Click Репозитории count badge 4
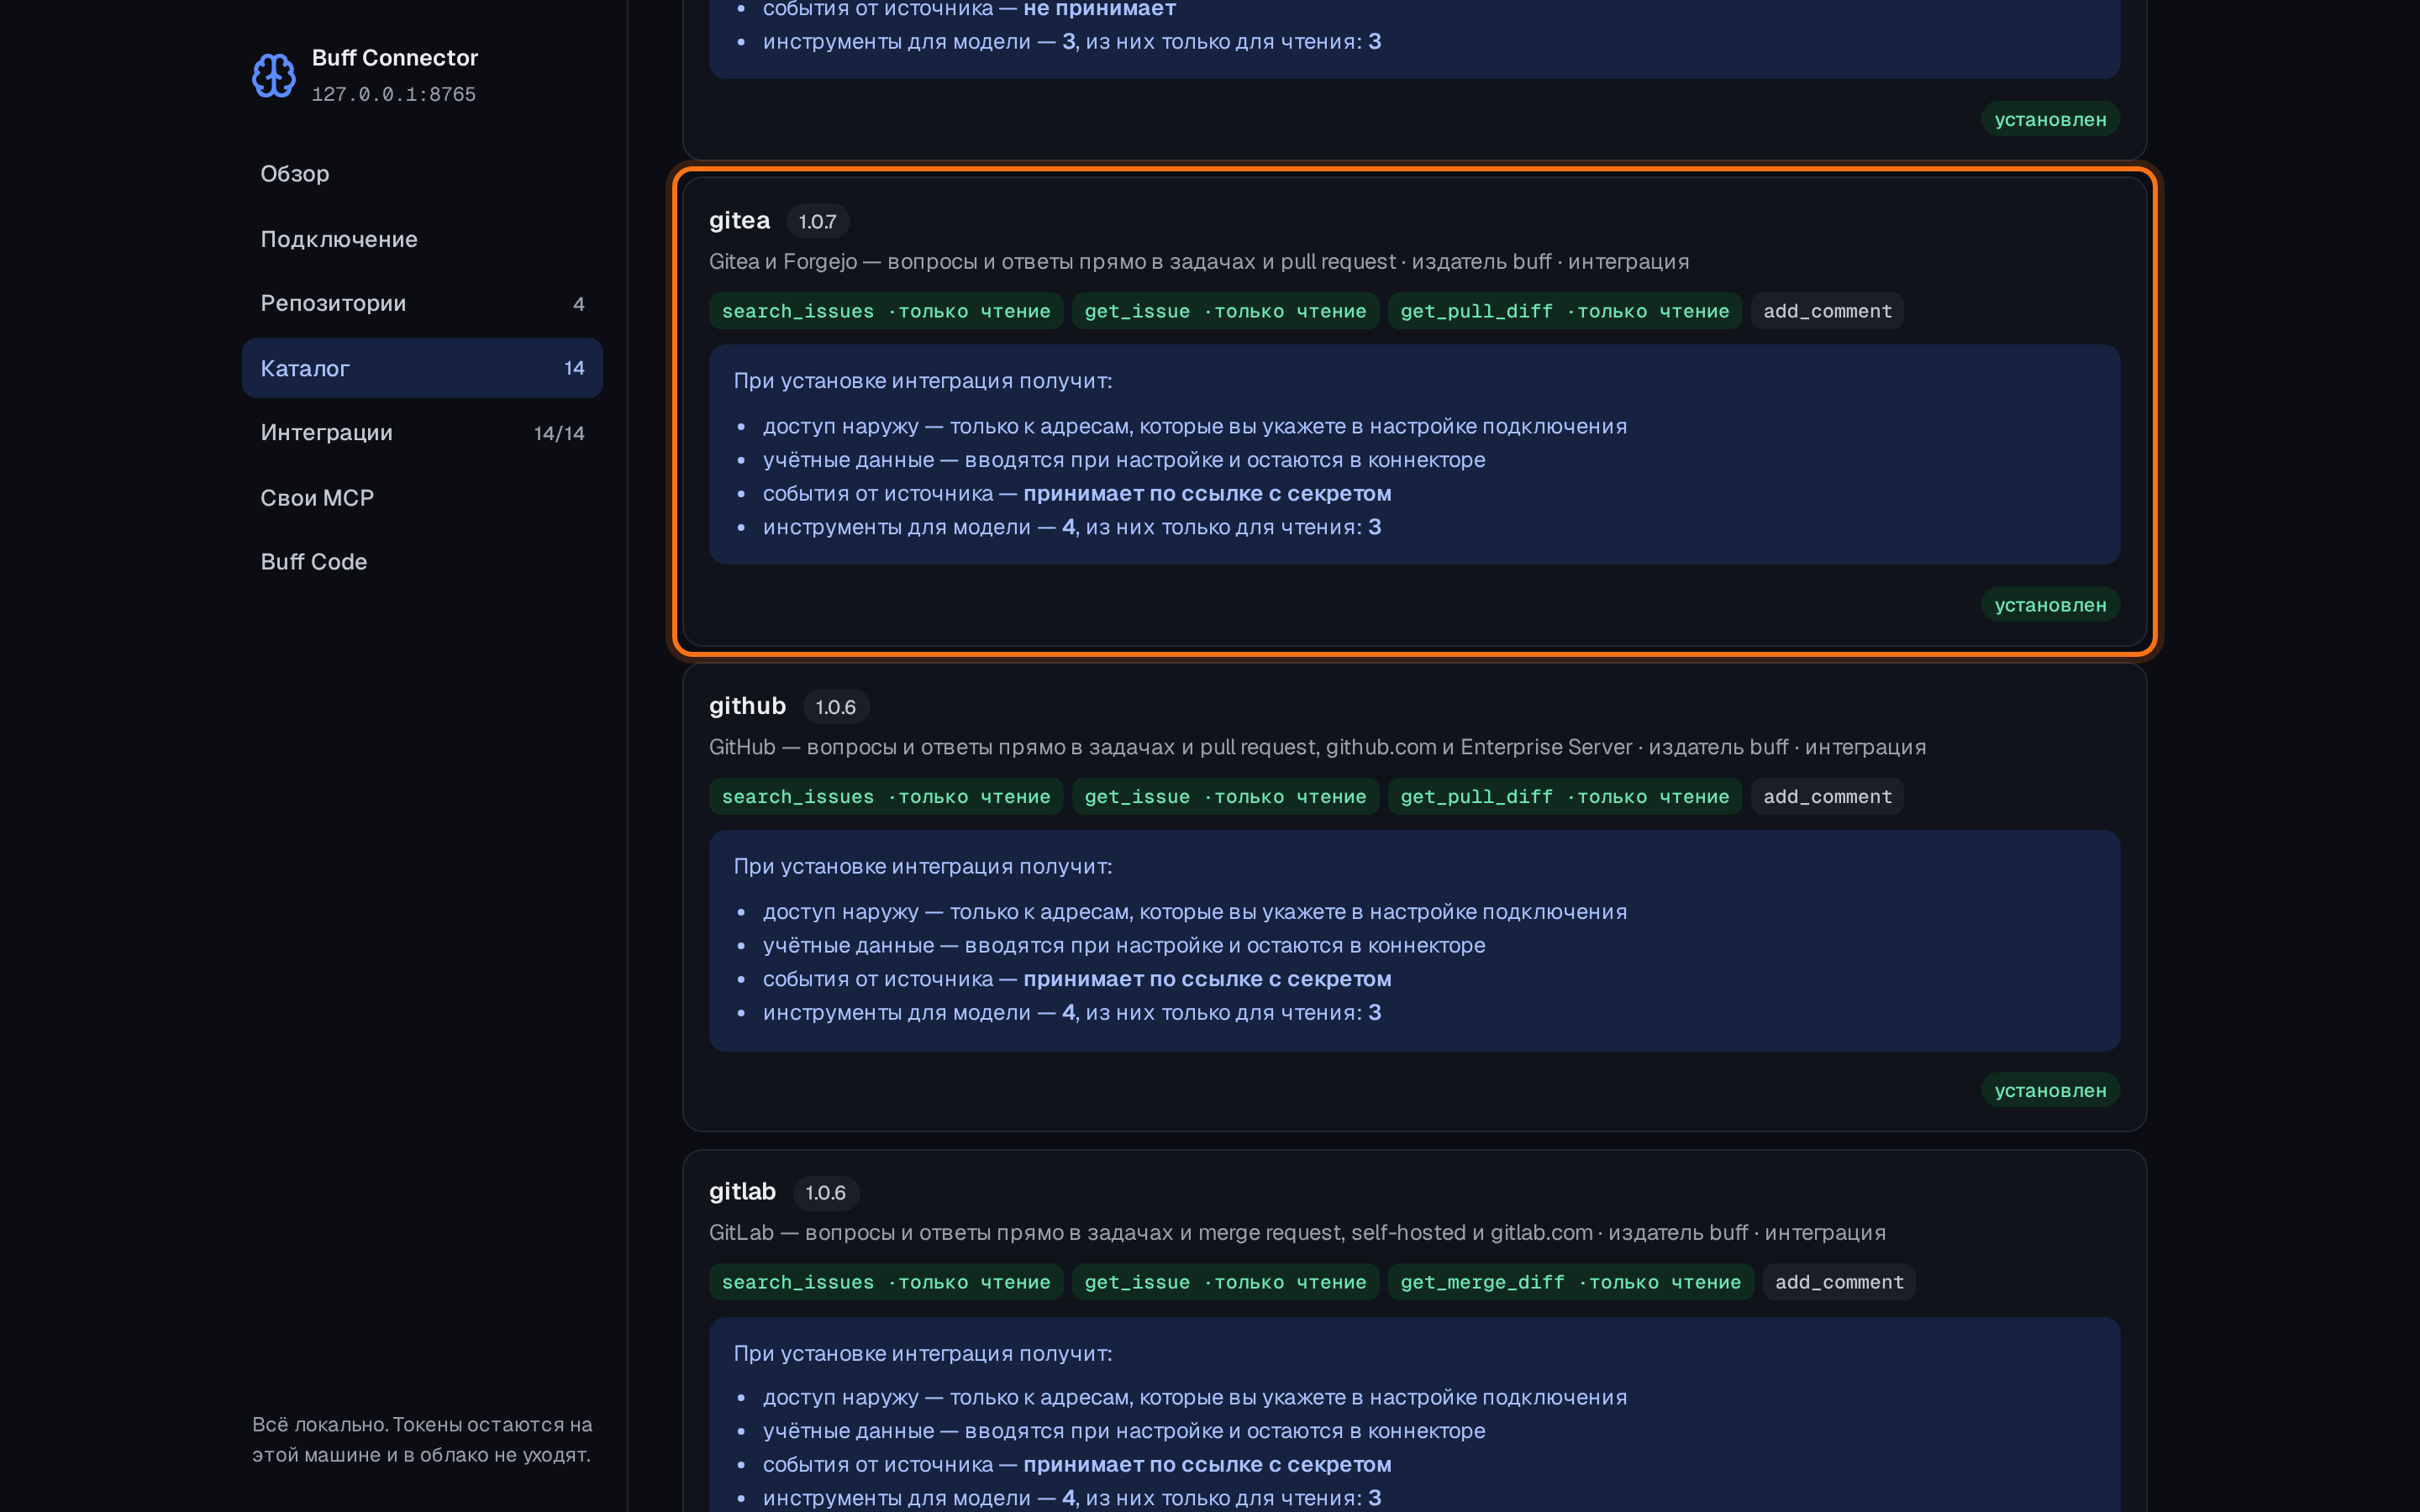 pos(578,304)
